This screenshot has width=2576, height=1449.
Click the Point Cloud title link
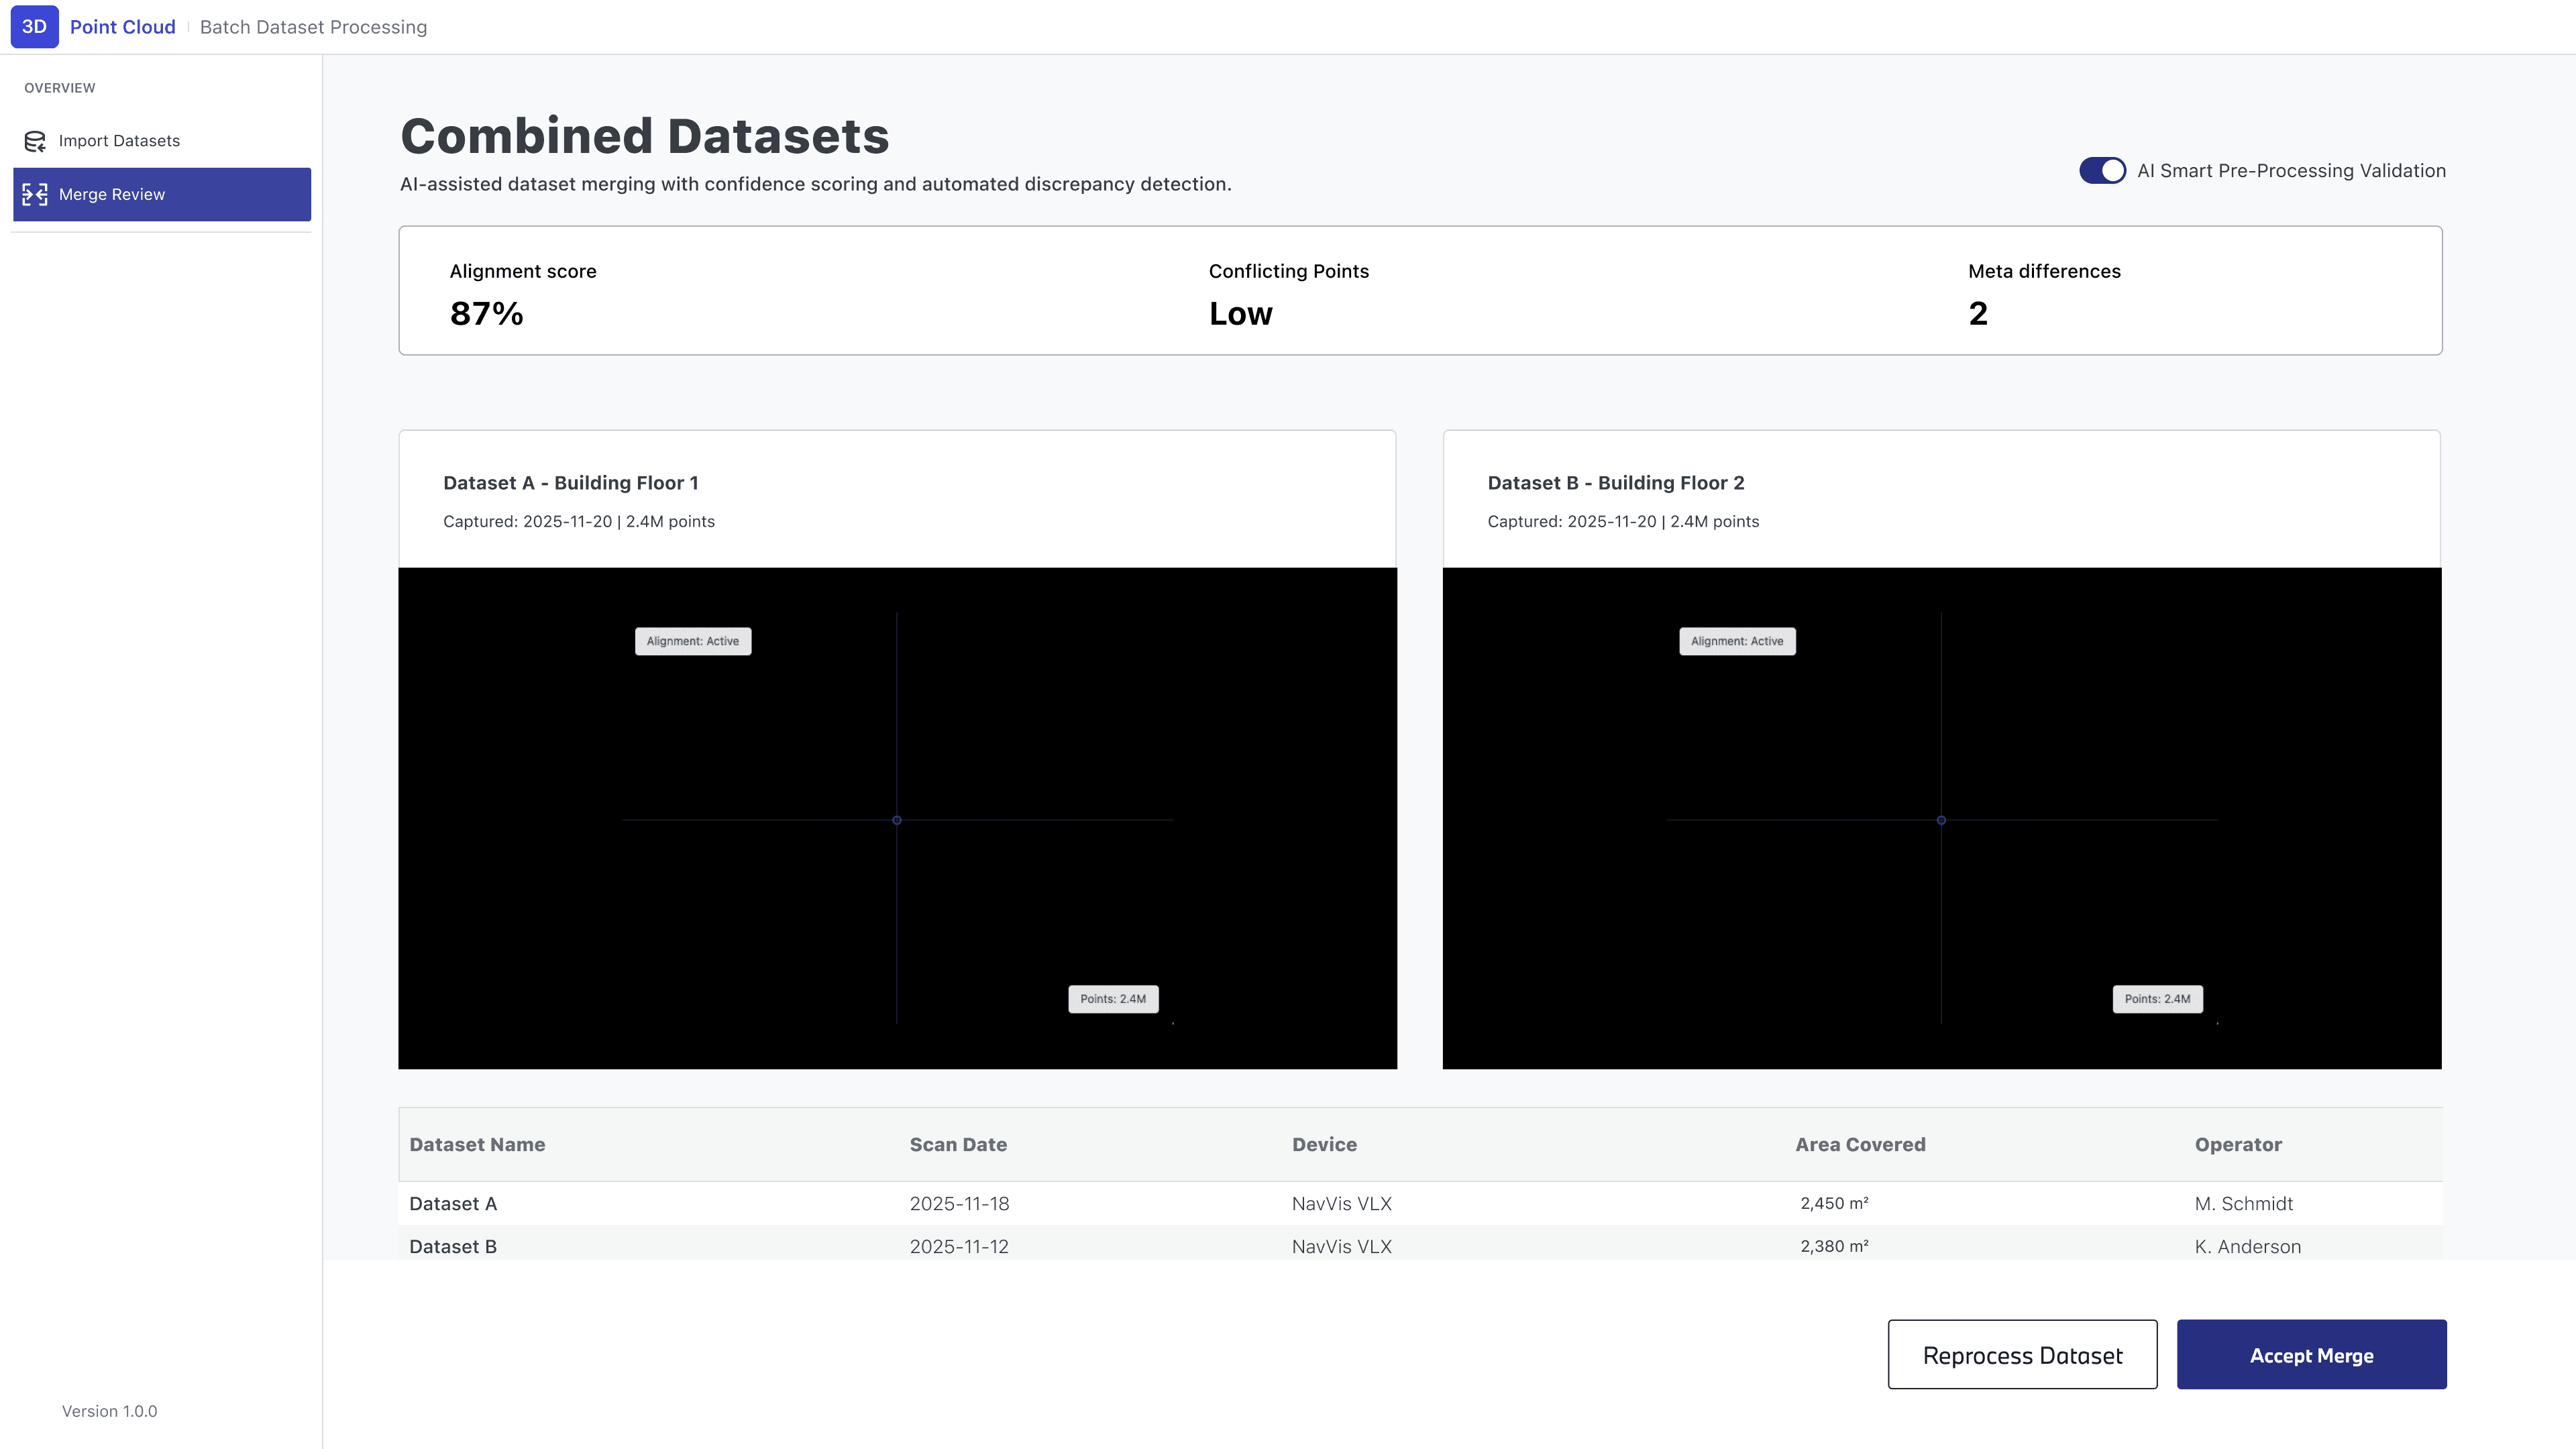[x=122, y=27]
